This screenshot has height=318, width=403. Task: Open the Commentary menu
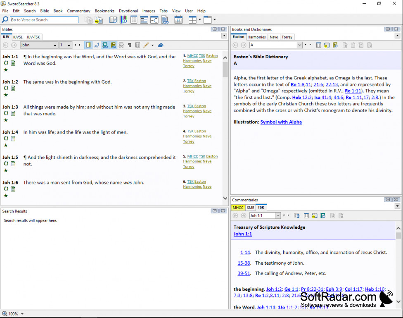pyautogui.click(x=78, y=11)
